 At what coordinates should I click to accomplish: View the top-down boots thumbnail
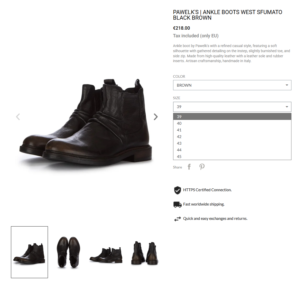click(69, 252)
